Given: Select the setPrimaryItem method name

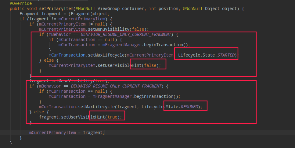Looking at the screenshot, I should pyautogui.click(x=56, y=9).
